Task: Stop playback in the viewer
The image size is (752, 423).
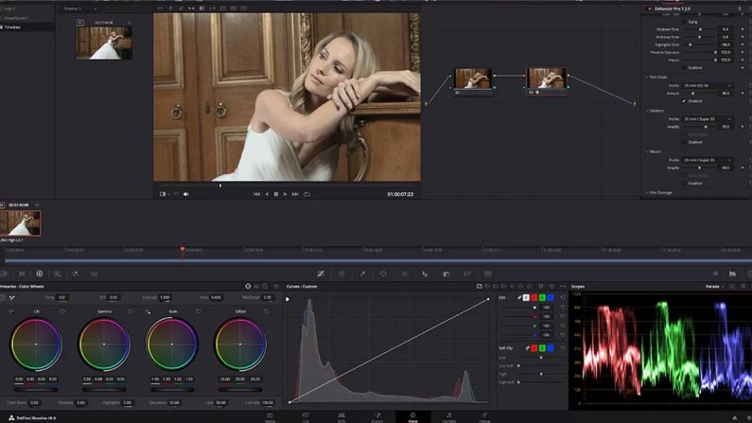Action: pyautogui.click(x=276, y=194)
